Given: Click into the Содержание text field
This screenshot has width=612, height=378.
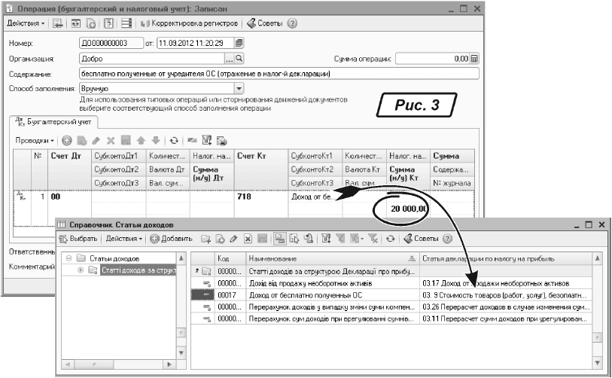Looking at the screenshot, I should [279, 74].
